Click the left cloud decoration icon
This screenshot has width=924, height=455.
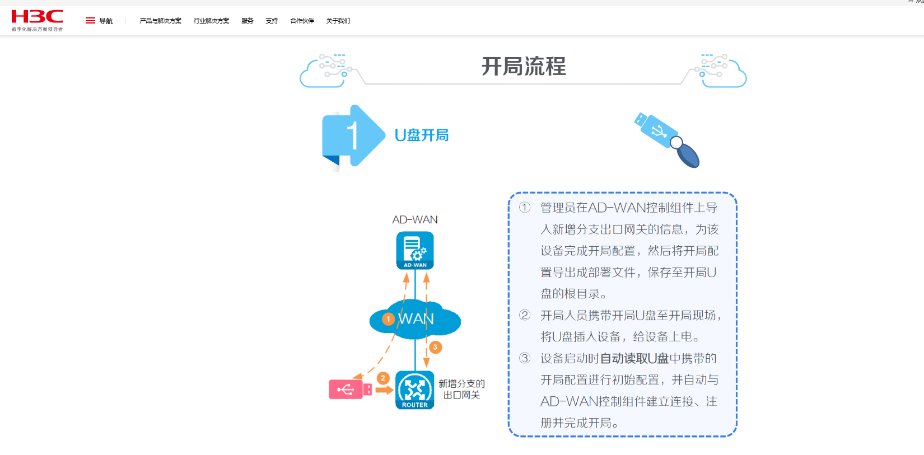click(325, 71)
